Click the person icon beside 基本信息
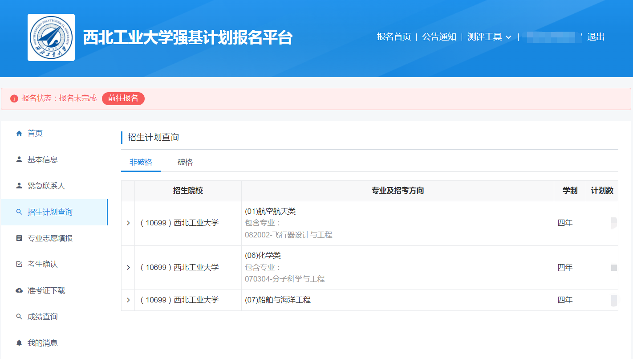 point(19,159)
